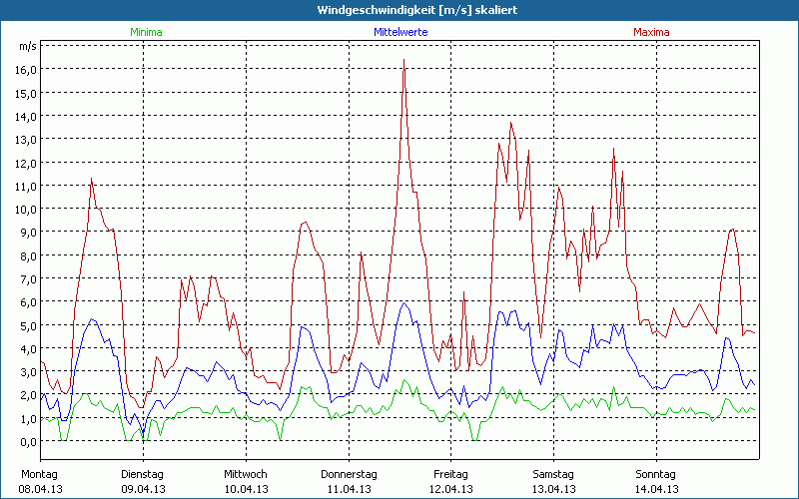
Task: Click the '08.04.13' date label
Action: [41, 489]
